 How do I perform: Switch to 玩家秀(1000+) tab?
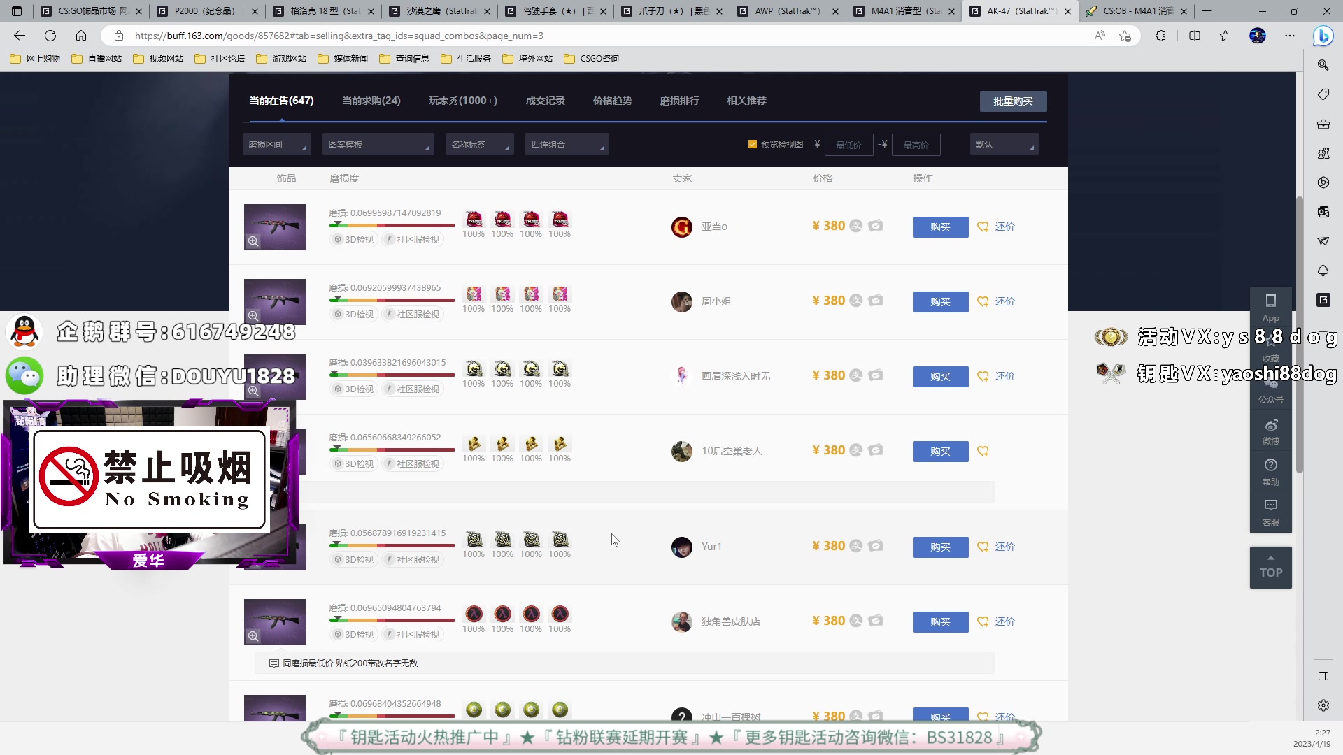tap(463, 101)
